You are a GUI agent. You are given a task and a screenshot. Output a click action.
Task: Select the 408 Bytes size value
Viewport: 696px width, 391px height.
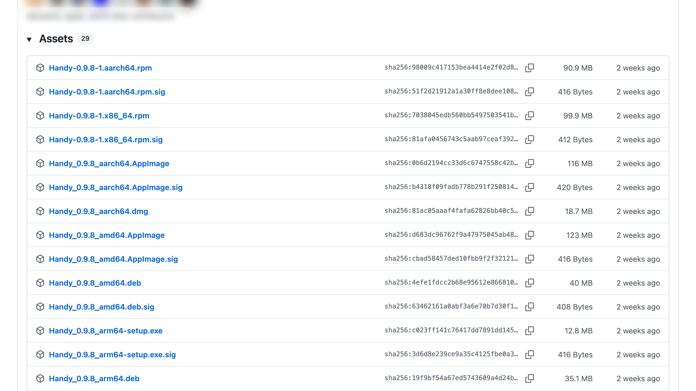click(x=574, y=307)
